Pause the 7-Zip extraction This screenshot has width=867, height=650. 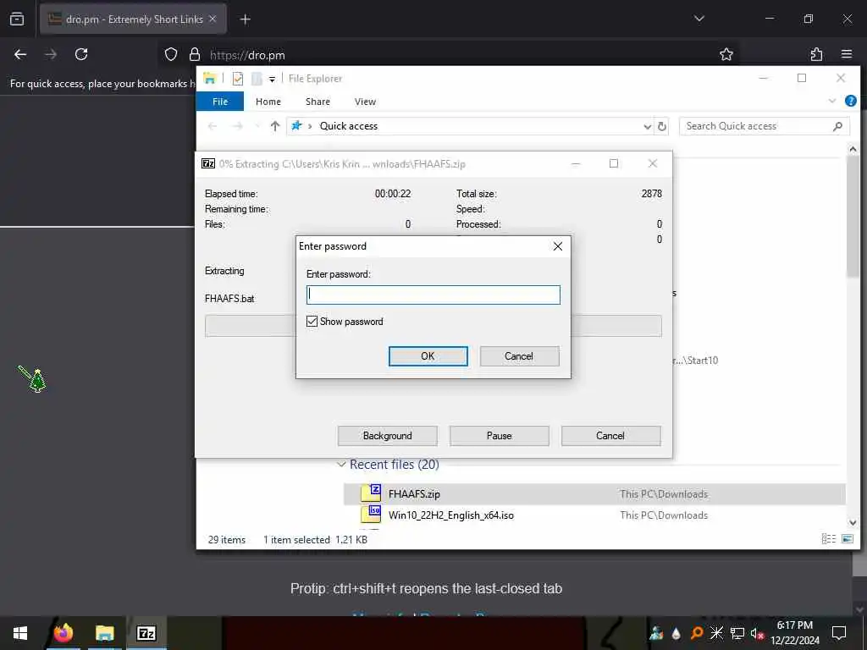click(499, 436)
